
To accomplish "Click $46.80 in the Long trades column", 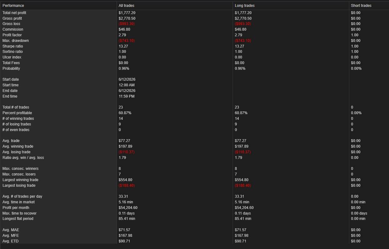I will pos(240,29).
